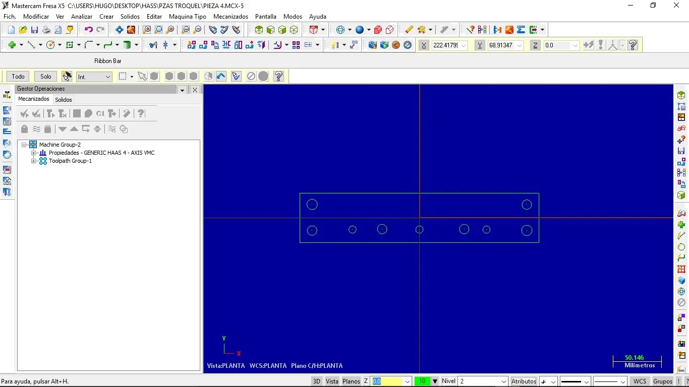Viewport: 689px width, 387px height.
Task: Toggle the Y coordinate lock button
Action: pos(480,45)
